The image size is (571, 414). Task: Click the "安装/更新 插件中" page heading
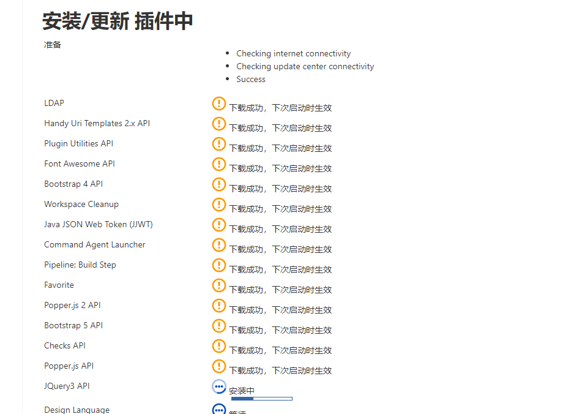[x=118, y=21]
